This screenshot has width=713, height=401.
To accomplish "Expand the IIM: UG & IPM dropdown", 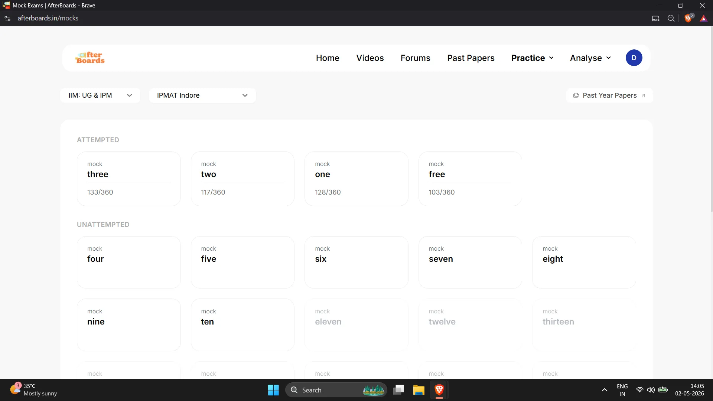I will (x=100, y=95).
